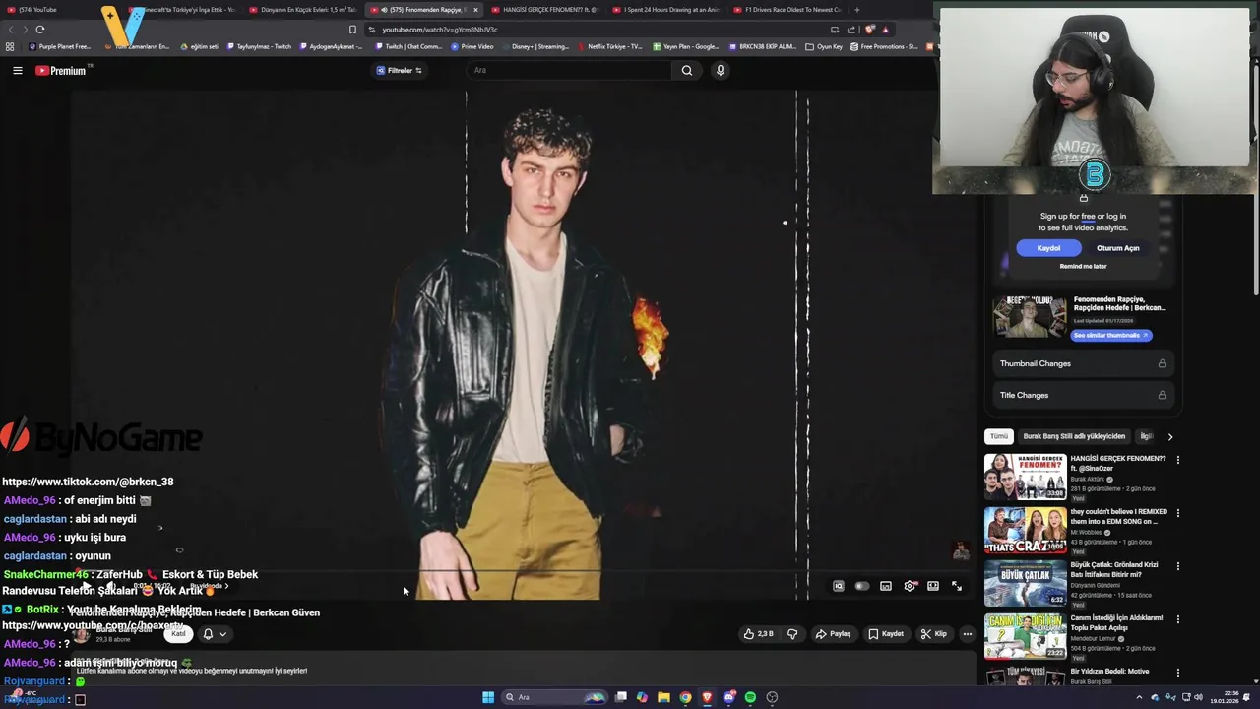Screen dimensions: 1260x709
Task: Open Canım İstediği İçin Aldıklarım video title
Action: 1116,622
